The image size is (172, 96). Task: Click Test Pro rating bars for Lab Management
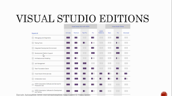tap(85, 63)
